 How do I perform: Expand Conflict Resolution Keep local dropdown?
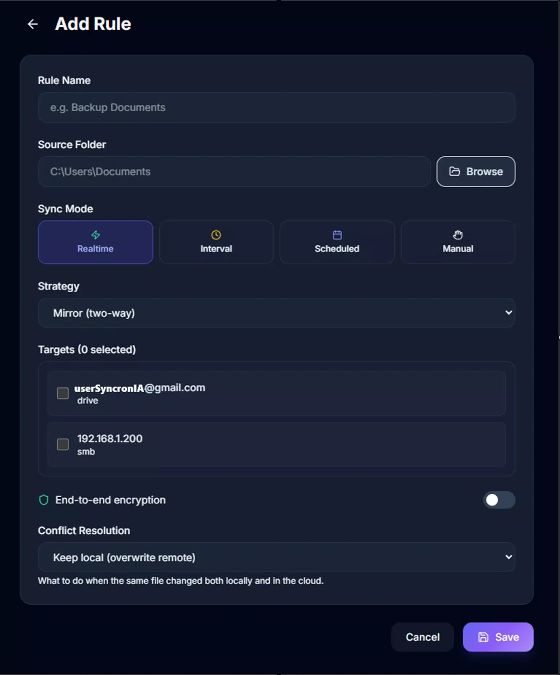coord(276,557)
